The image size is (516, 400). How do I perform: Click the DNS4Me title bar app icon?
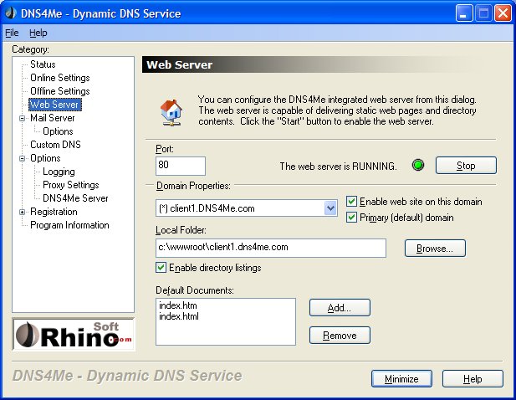(11, 13)
